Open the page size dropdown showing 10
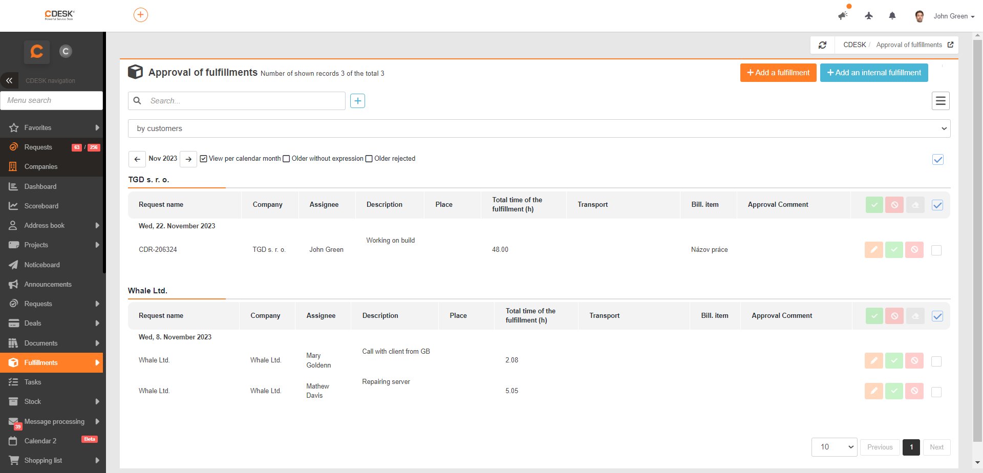 (835, 447)
